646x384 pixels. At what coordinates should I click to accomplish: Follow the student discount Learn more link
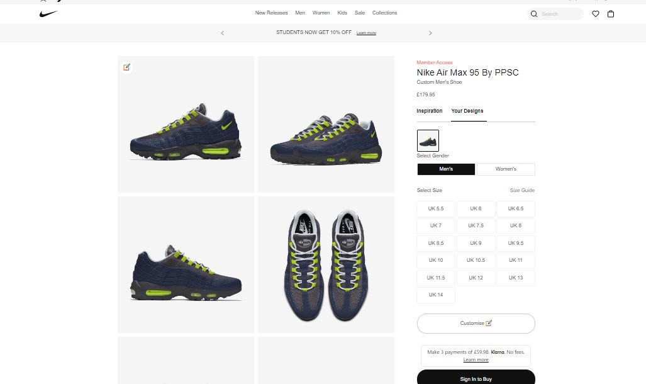click(366, 33)
